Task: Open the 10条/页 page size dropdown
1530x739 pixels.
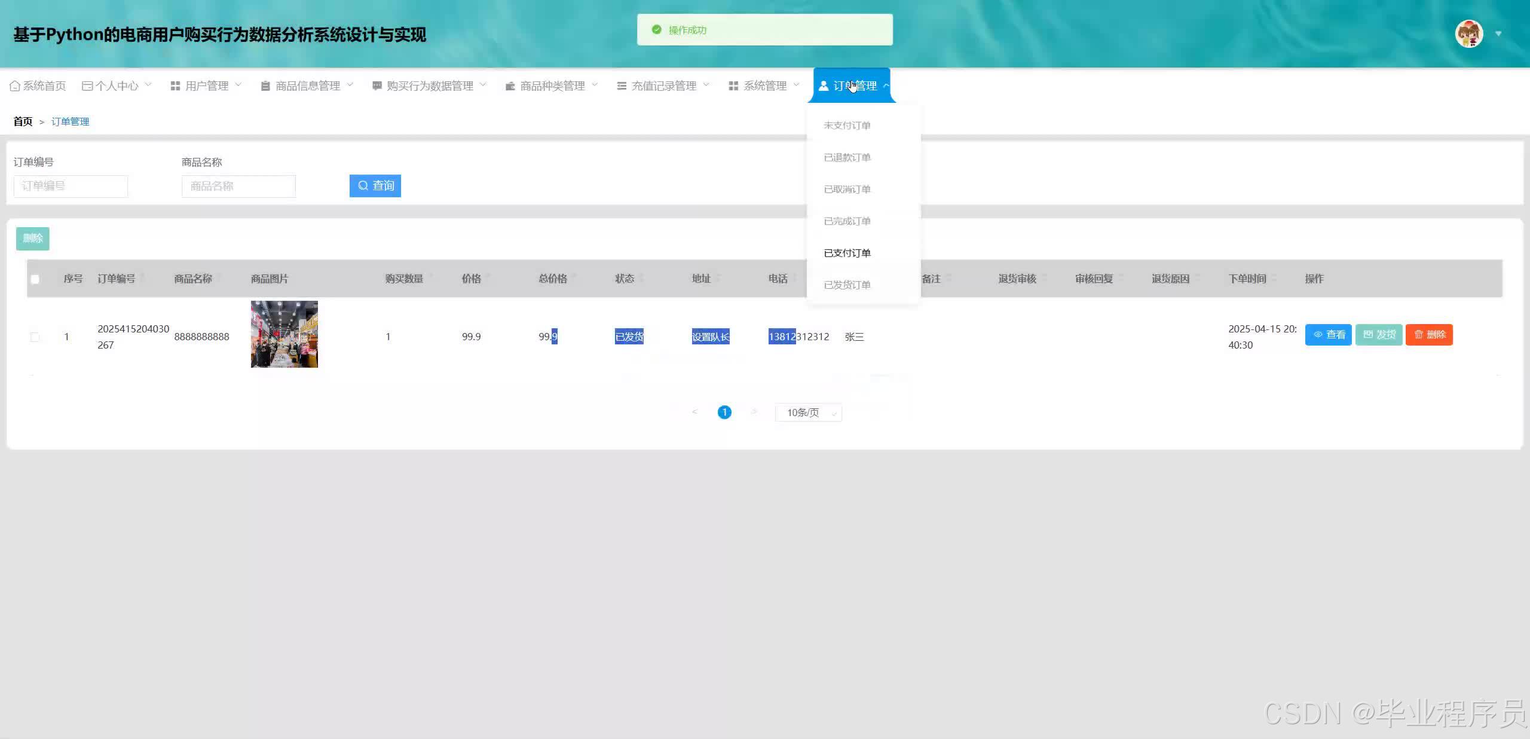Action: click(808, 413)
